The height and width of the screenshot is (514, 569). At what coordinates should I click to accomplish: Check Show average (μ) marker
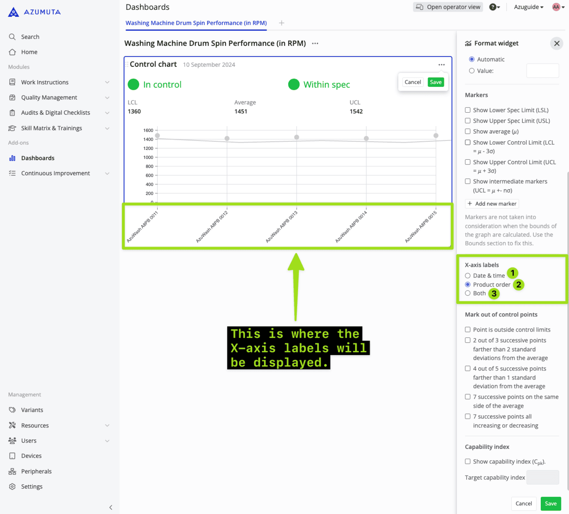click(468, 131)
